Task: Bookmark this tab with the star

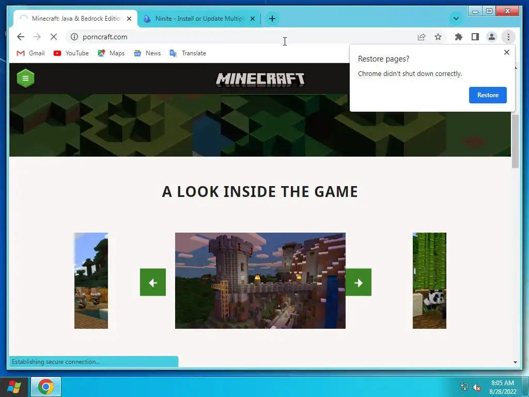Action: [438, 37]
